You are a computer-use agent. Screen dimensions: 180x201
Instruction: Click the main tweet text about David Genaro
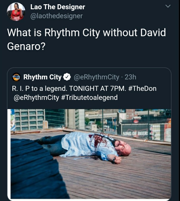tap(87, 39)
